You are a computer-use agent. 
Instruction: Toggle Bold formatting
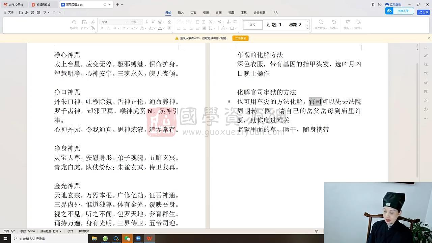coord(102,28)
